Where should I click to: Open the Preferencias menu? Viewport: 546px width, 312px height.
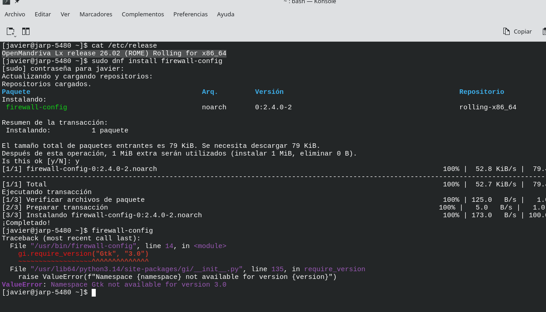click(x=190, y=14)
